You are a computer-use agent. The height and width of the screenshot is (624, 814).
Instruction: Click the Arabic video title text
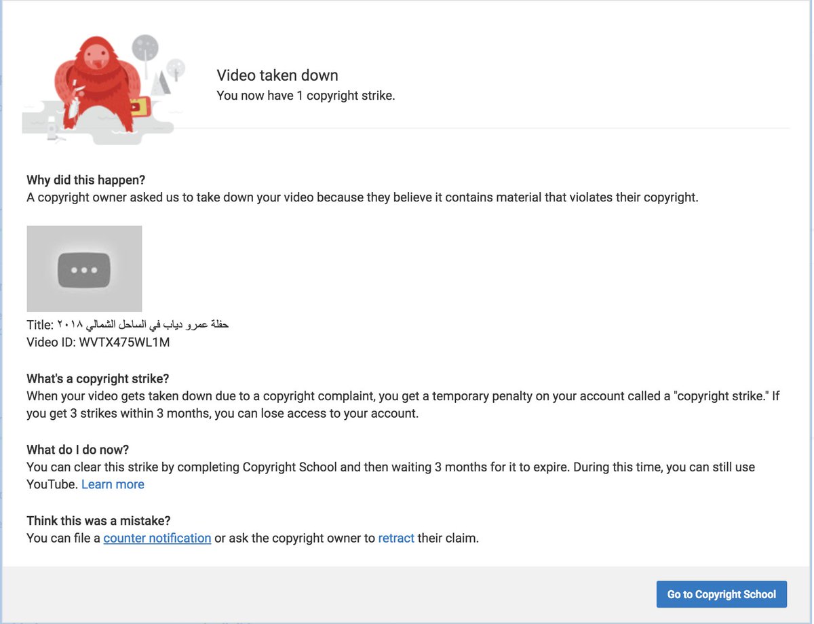pyautogui.click(x=143, y=325)
